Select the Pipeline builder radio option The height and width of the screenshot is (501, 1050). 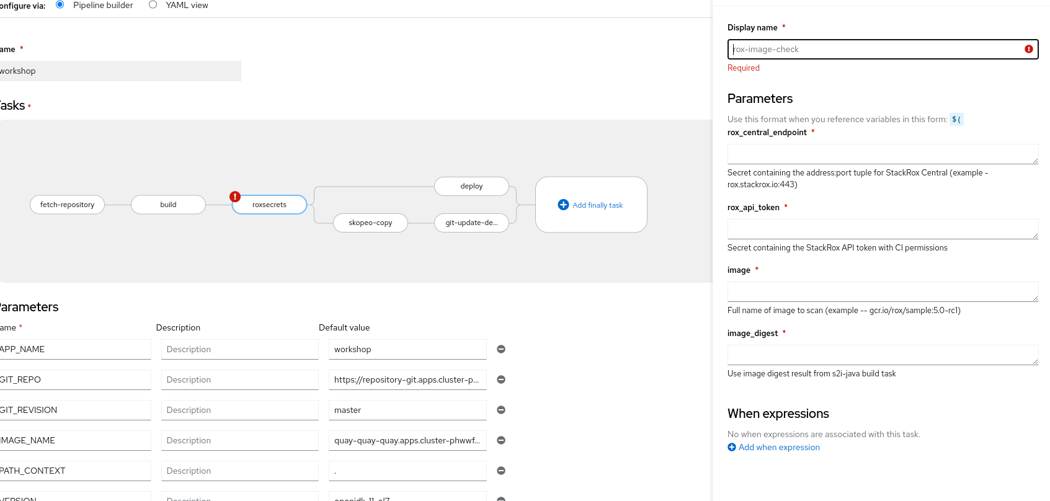[x=60, y=5]
